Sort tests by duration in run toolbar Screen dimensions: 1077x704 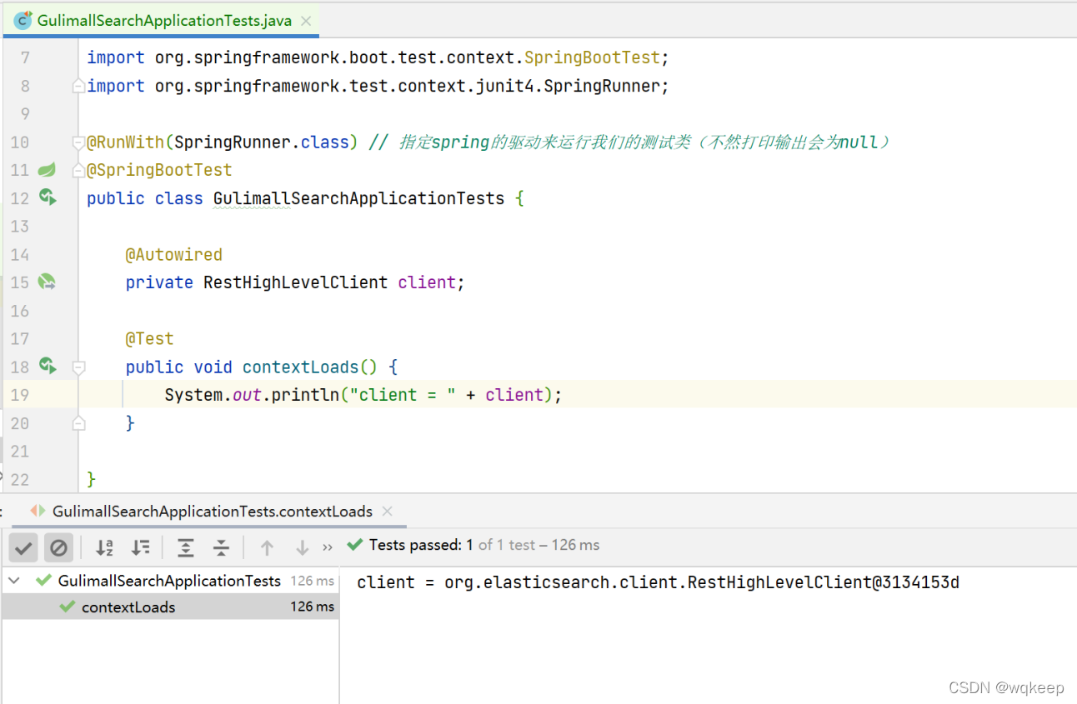(141, 547)
